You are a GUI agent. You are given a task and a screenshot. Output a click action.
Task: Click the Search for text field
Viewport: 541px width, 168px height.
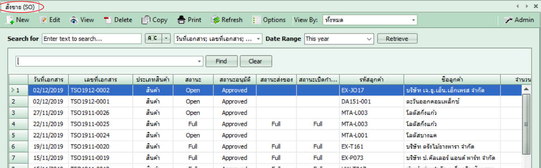tap(92, 39)
